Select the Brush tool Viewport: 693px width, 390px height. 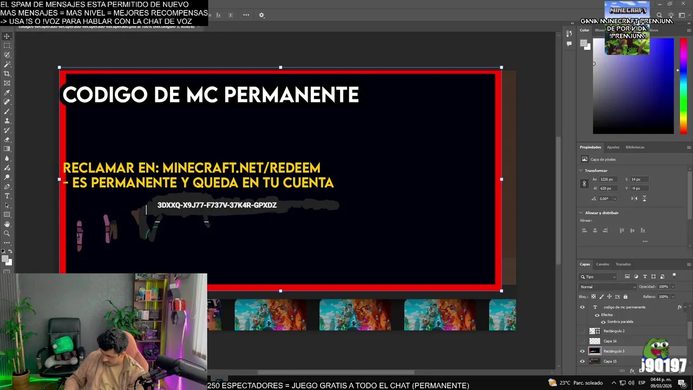click(x=7, y=111)
